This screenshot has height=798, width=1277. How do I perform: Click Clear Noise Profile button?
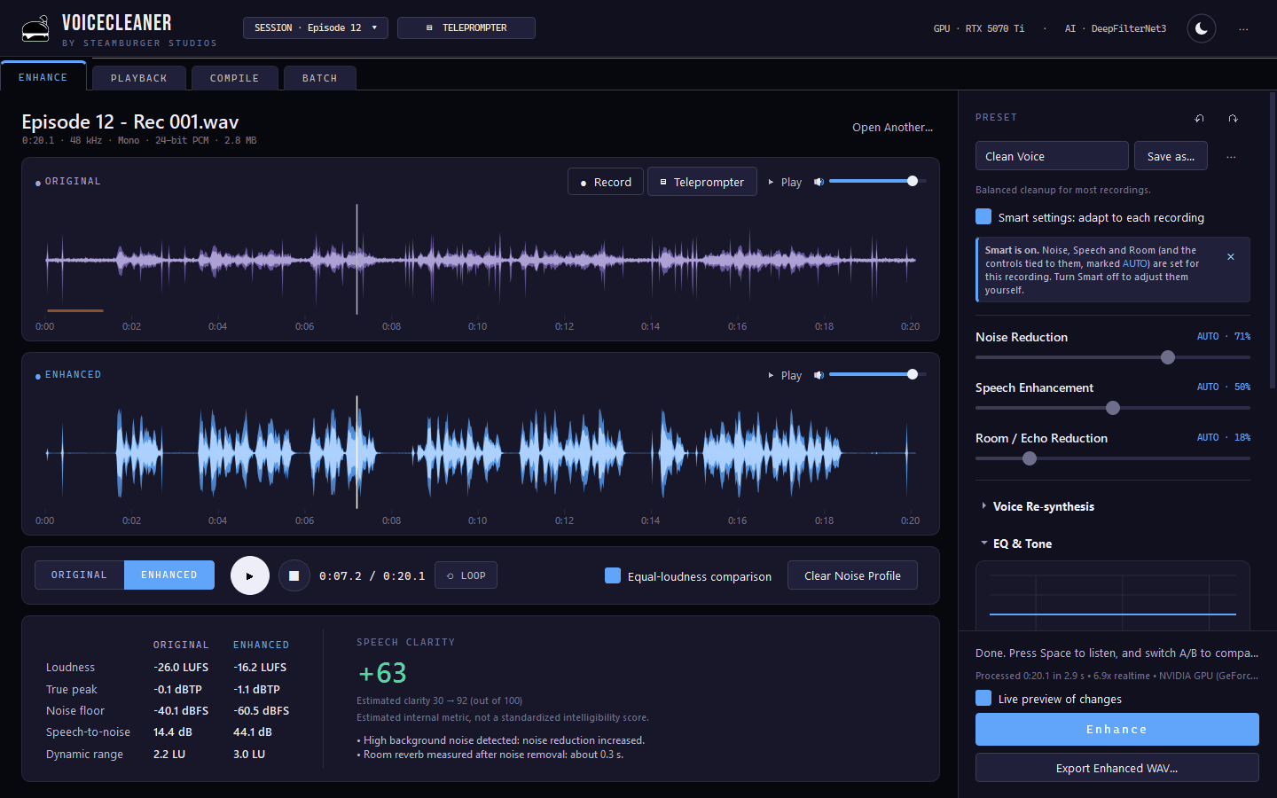(852, 575)
